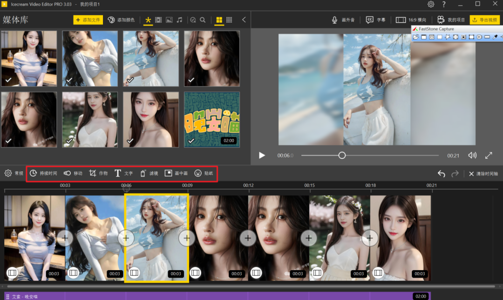
Task: Switch to large thumbnail grid view
Action: click(219, 20)
